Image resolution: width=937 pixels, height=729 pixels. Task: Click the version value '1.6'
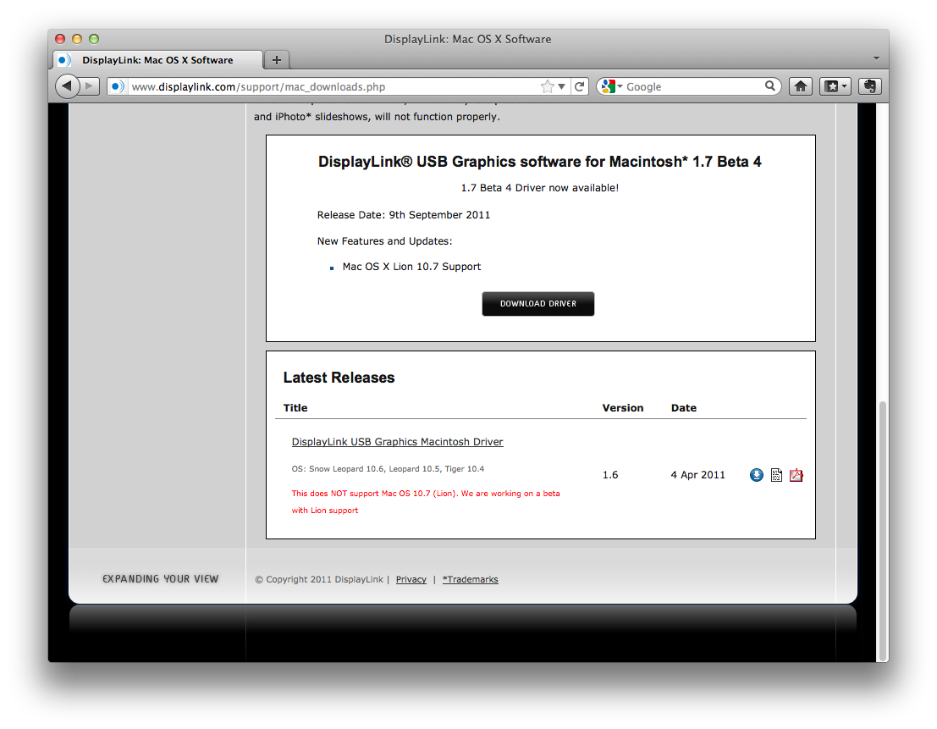(x=610, y=475)
